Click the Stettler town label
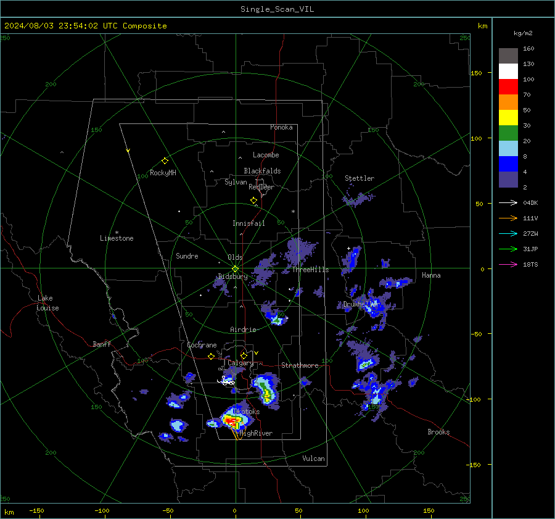 tap(360, 178)
